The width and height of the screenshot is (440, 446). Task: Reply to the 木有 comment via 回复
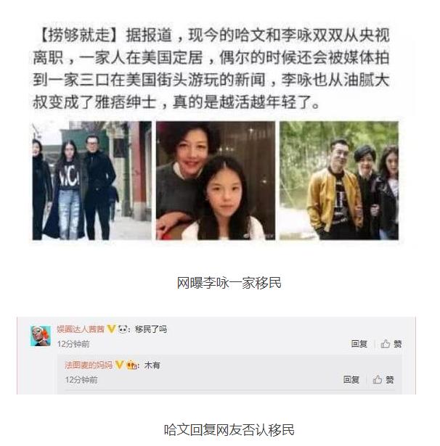coord(351,379)
